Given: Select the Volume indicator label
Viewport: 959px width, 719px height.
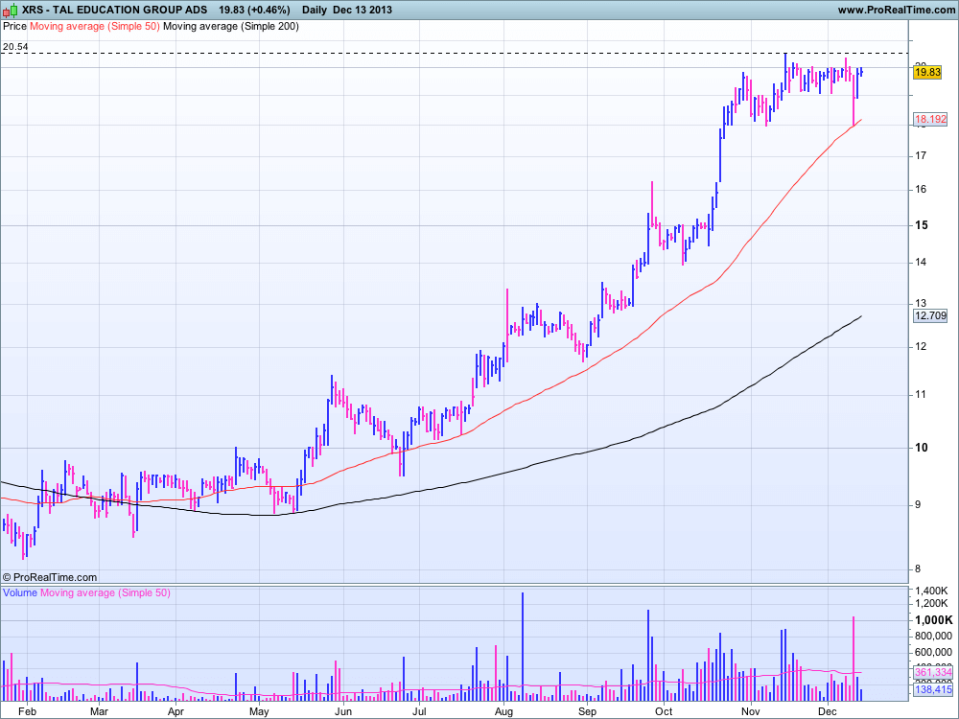Looking at the screenshot, I should click(x=20, y=592).
